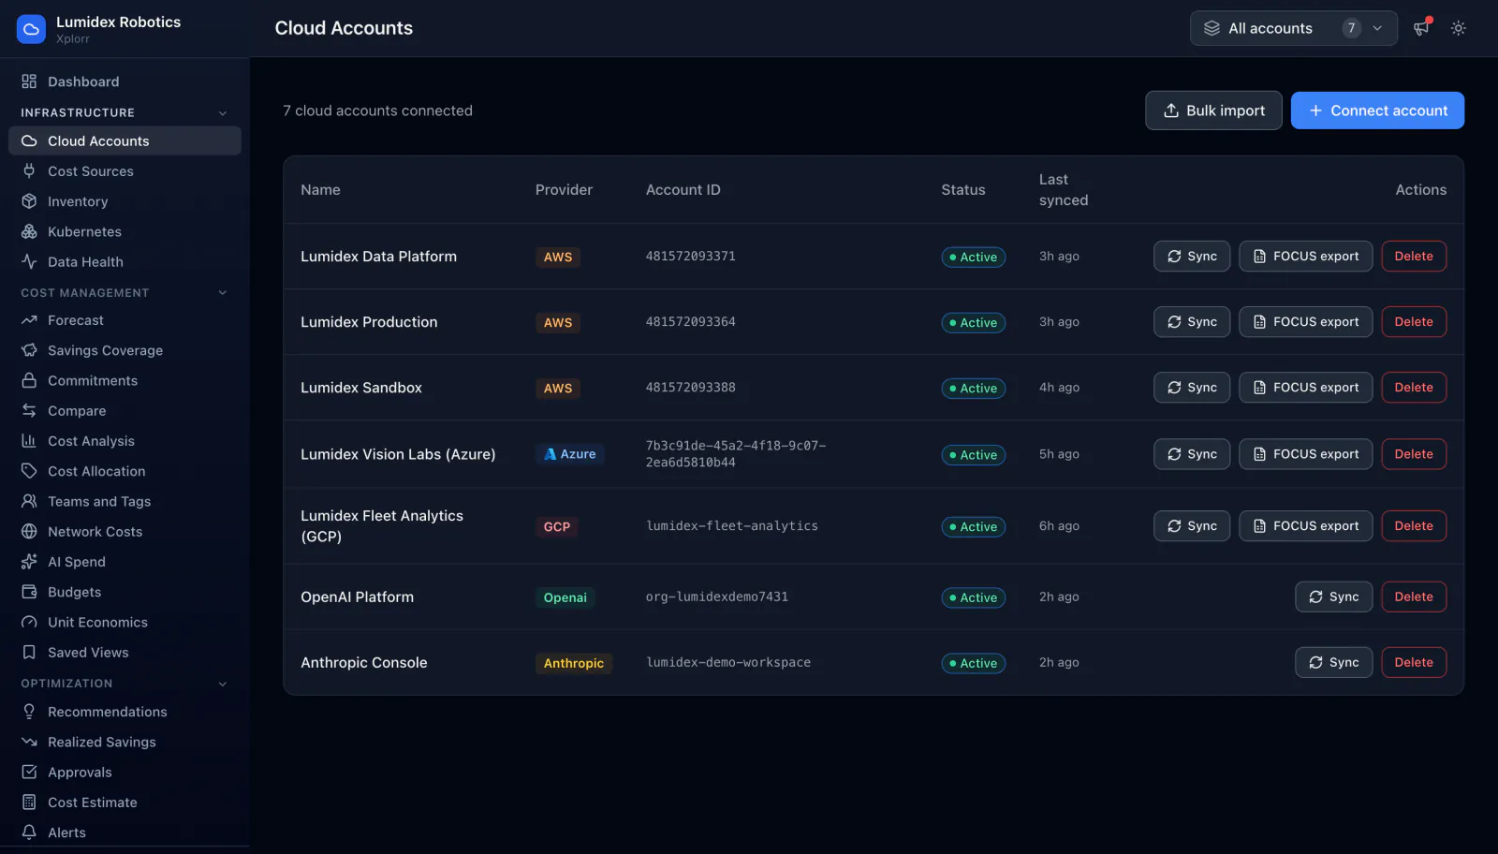Sync the Lumidex Sandbox account
1498x854 pixels.
(x=1192, y=388)
